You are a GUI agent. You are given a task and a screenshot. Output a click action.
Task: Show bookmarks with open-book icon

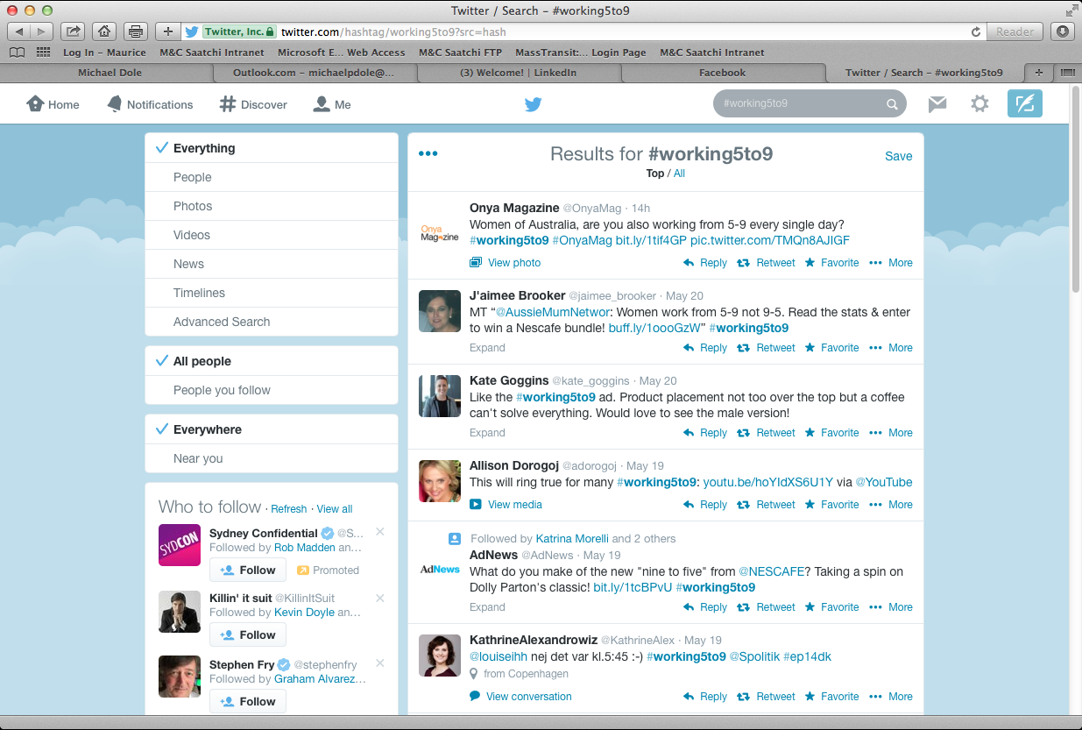17,53
